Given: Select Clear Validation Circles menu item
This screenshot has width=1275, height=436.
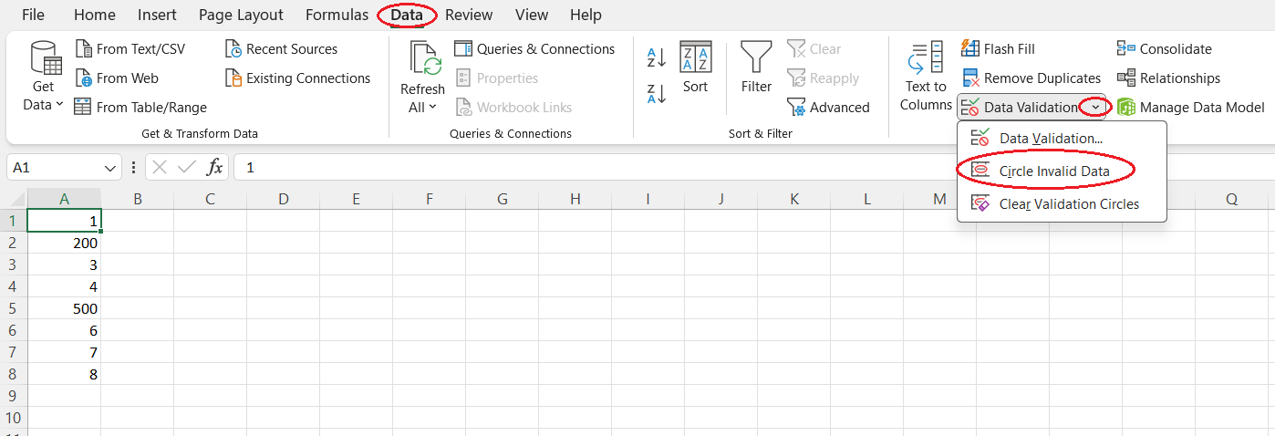Looking at the screenshot, I should click(1062, 203).
